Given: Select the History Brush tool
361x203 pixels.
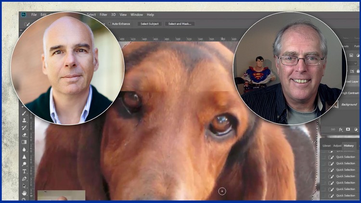Looking at the screenshot, I should 24,127.
